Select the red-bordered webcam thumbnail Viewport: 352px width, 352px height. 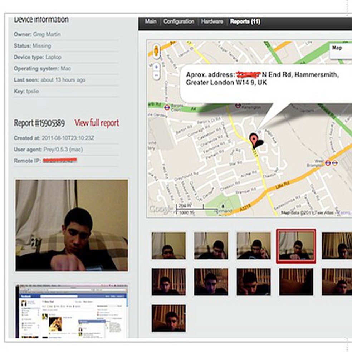[296, 246]
